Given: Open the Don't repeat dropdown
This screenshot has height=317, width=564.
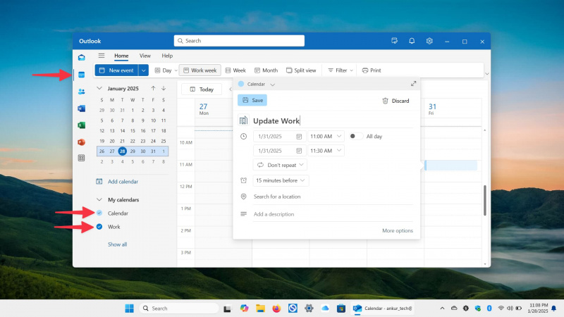Looking at the screenshot, I should (x=280, y=165).
